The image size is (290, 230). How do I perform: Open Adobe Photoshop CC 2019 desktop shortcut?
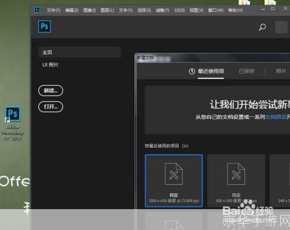(13, 123)
